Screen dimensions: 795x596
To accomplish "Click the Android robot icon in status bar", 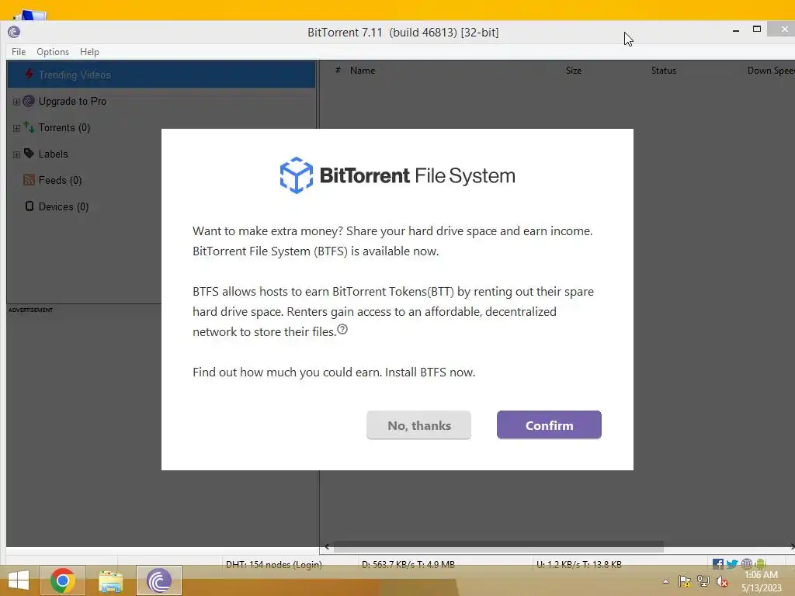I will coord(760,563).
